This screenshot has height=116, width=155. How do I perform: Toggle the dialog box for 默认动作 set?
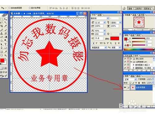pyautogui.click(x=128, y=58)
